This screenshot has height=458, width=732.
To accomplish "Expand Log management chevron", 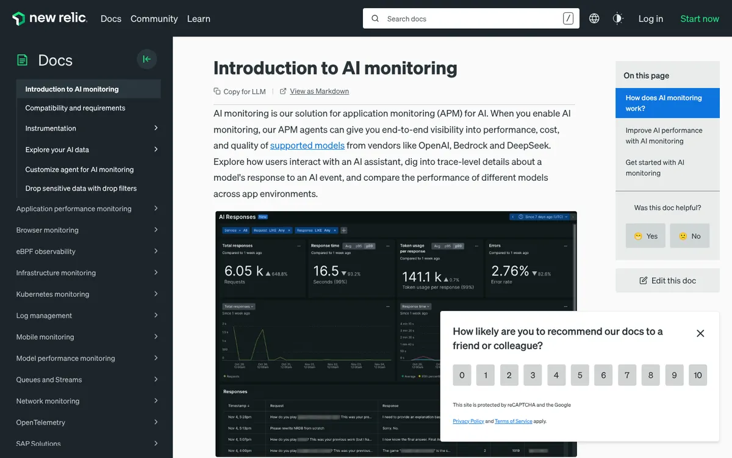I will [x=156, y=315].
